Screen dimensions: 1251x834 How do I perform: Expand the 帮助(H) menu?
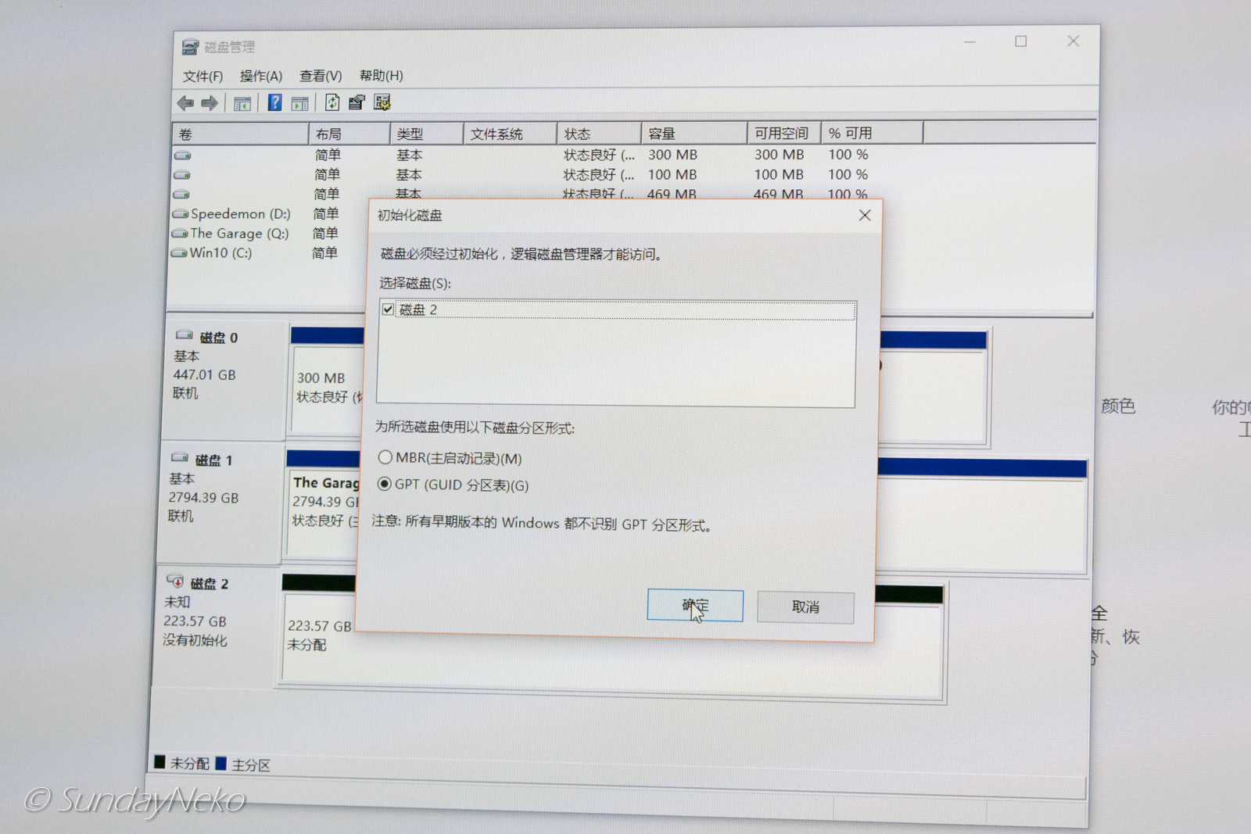coord(381,76)
